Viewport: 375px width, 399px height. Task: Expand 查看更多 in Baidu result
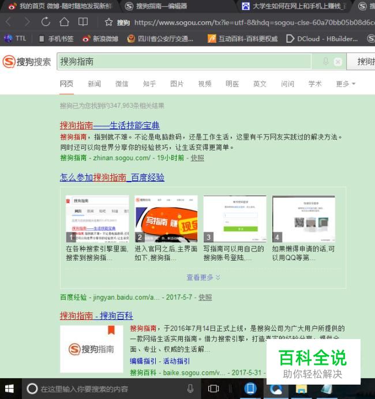(x=203, y=277)
